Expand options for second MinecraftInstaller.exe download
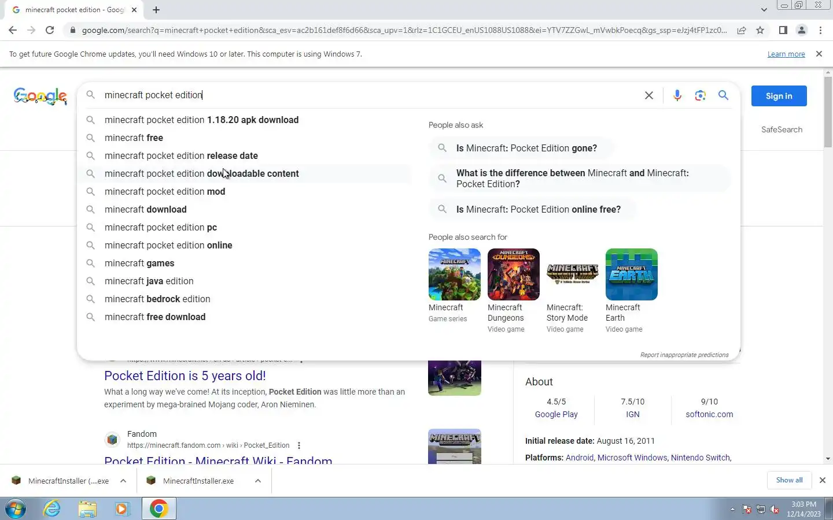Image resolution: width=833 pixels, height=520 pixels. (258, 481)
